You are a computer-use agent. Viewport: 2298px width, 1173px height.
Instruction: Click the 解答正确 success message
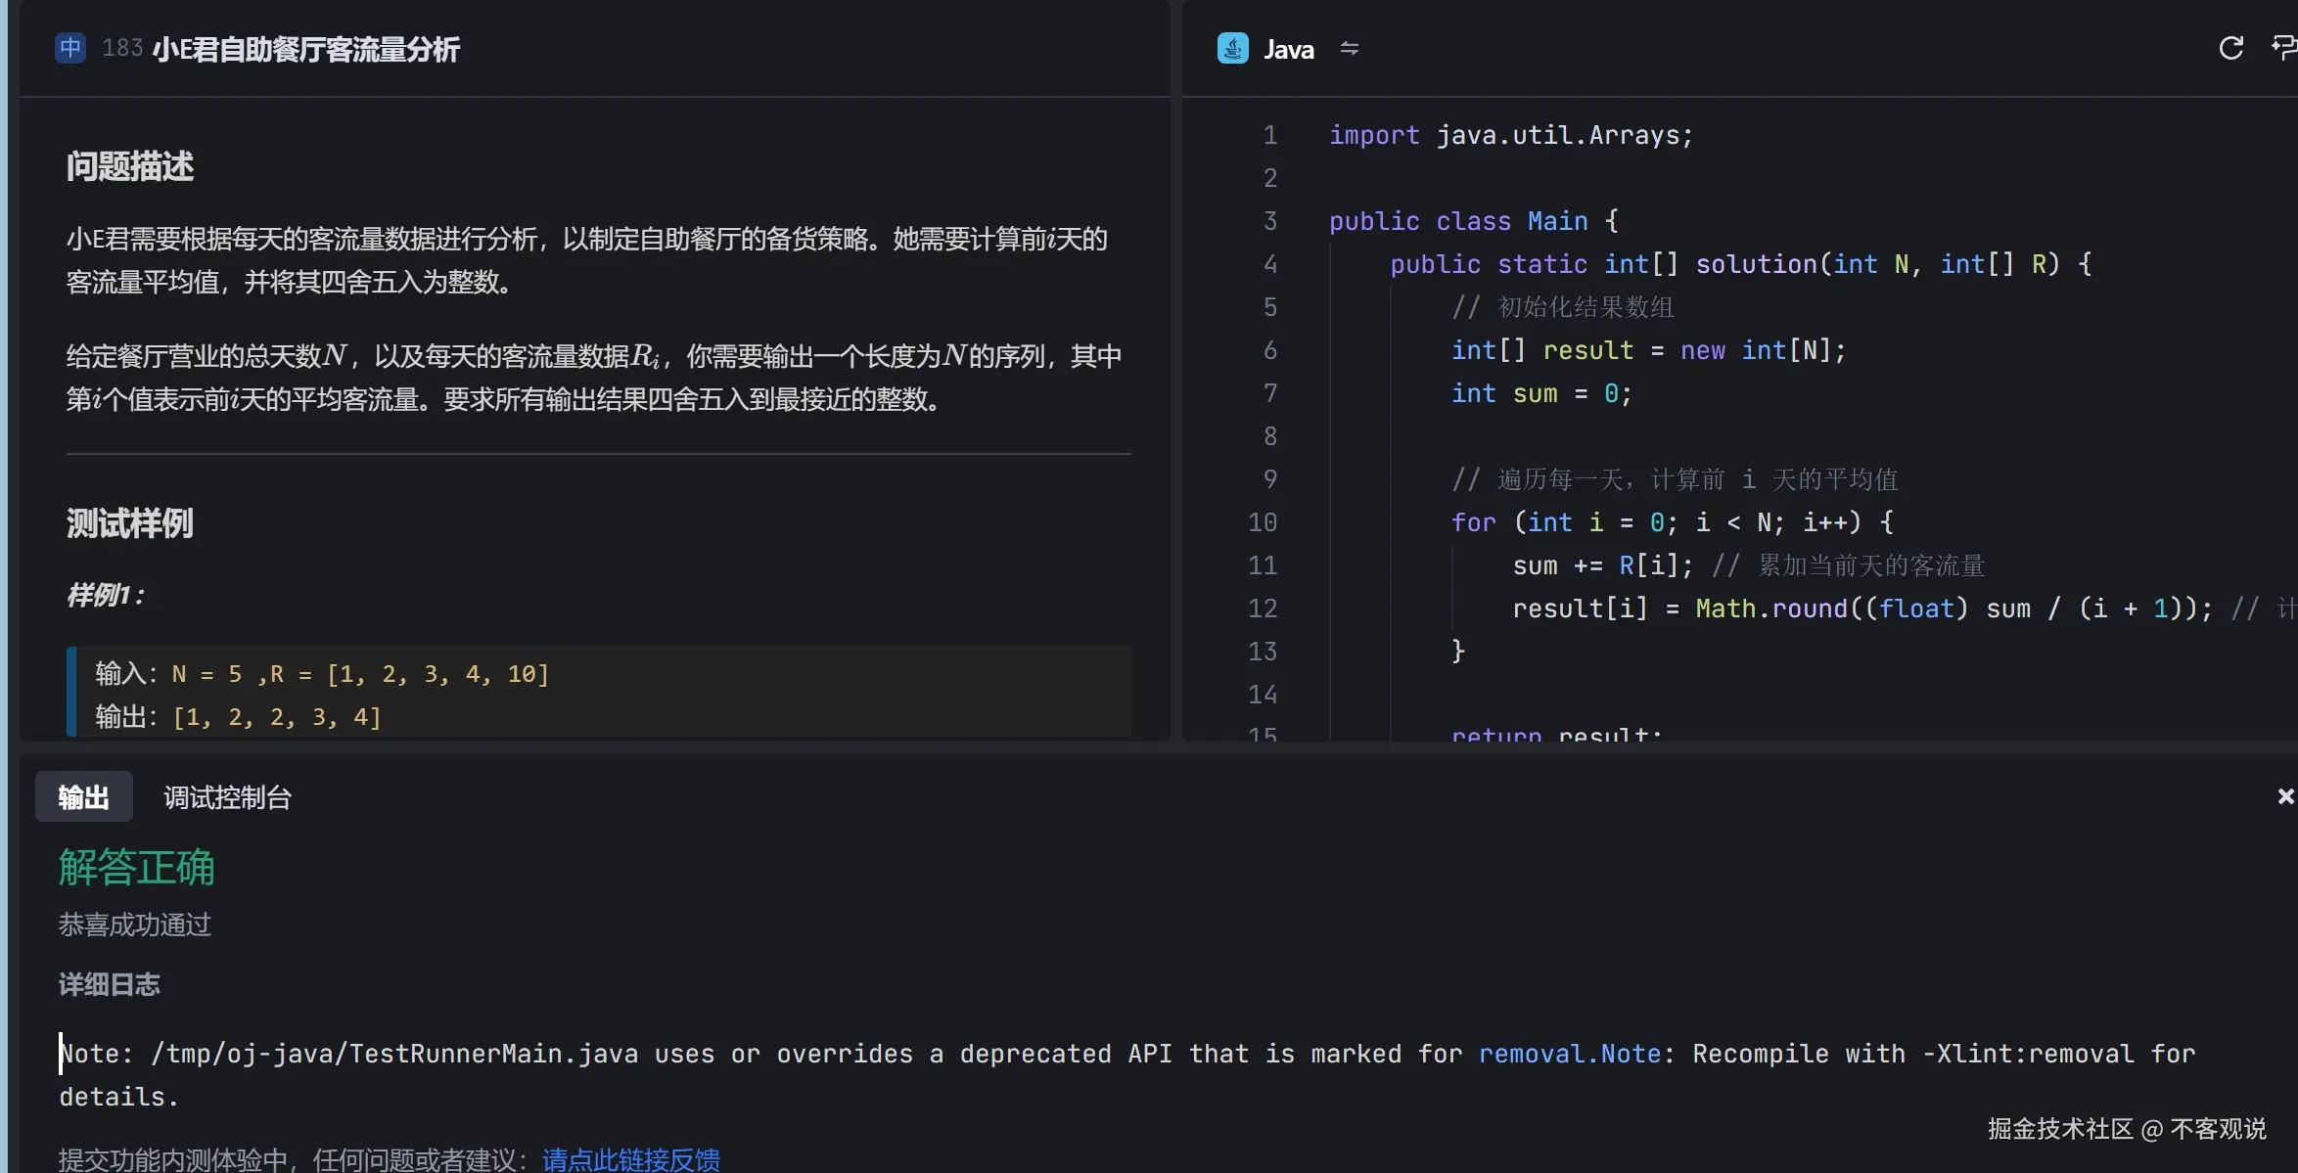pyautogui.click(x=136, y=869)
